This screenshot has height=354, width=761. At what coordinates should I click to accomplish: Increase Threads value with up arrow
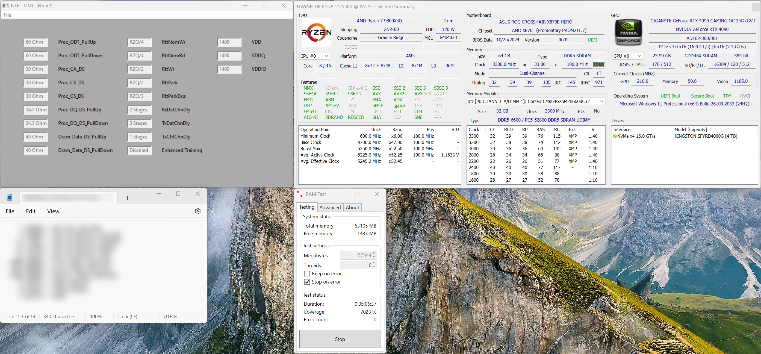tap(374, 263)
